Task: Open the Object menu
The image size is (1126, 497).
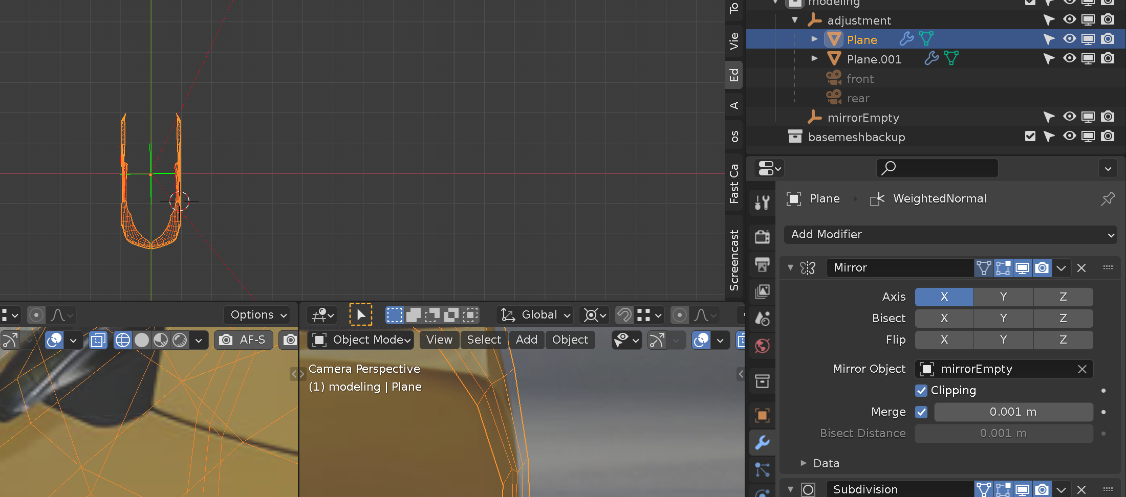Action: [x=570, y=340]
